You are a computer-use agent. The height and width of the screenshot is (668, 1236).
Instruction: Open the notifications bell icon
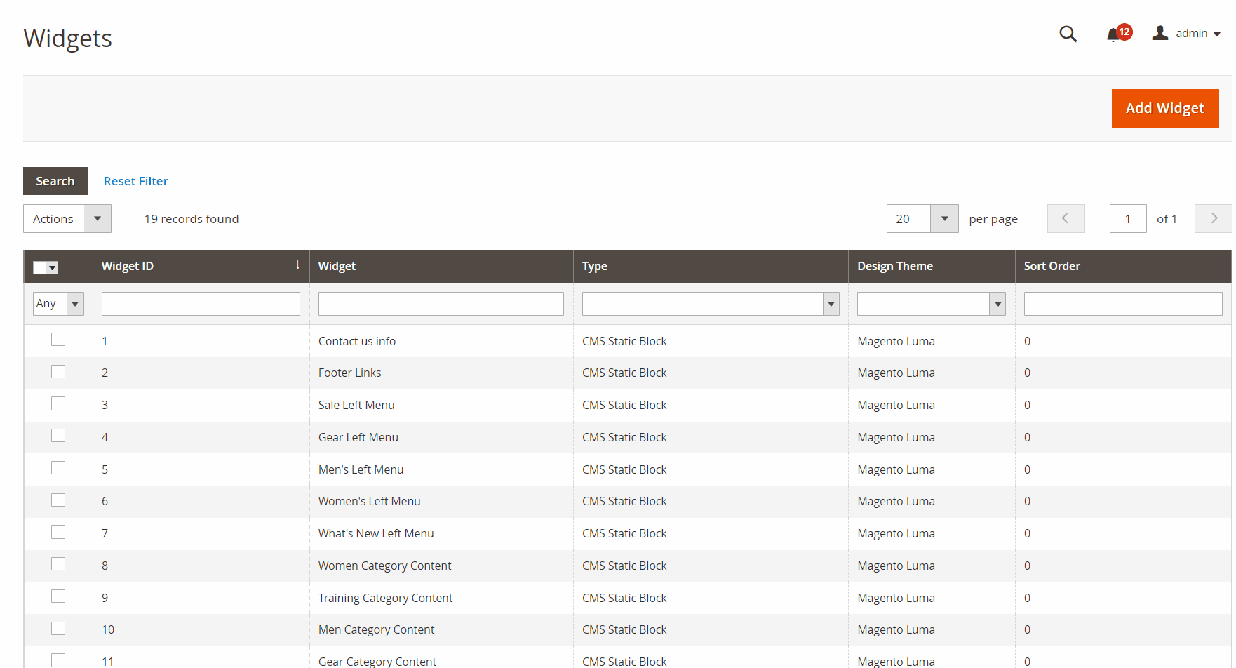coord(1113,34)
